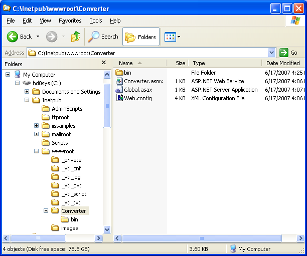Close the Folders side pane
Viewport: 307px width, 256px height.
(104, 63)
